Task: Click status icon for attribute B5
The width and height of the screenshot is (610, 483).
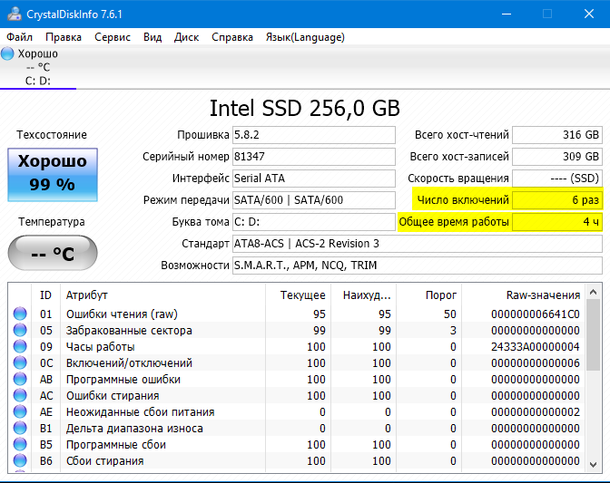Action: [x=20, y=444]
